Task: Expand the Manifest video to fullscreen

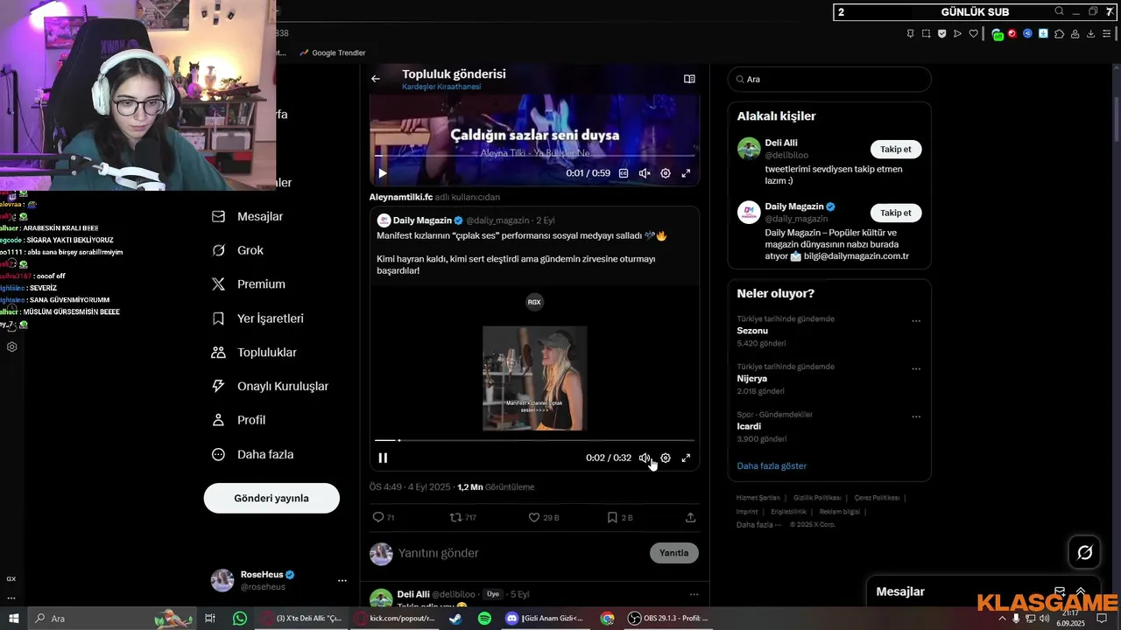Action: tap(686, 458)
